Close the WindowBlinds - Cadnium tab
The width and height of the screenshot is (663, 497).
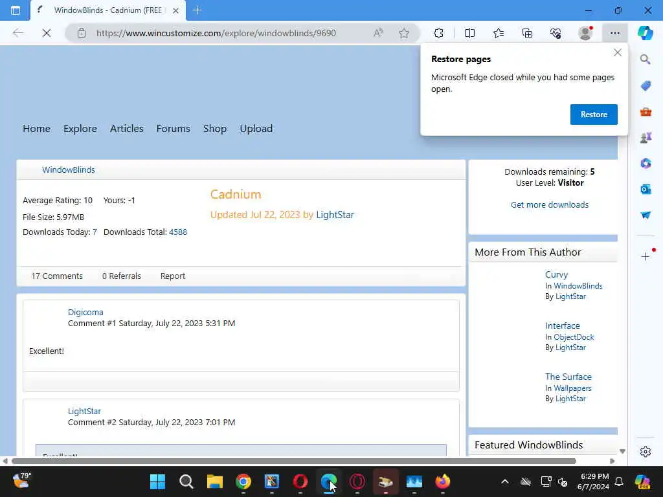pos(175,10)
